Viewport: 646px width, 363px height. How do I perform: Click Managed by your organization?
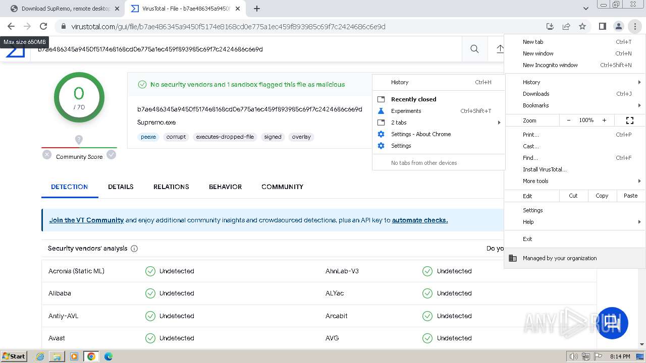click(575, 258)
